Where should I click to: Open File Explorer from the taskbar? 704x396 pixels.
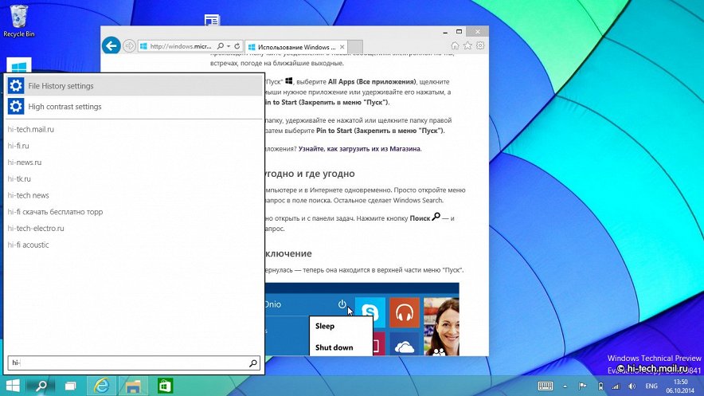click(133, 386)
